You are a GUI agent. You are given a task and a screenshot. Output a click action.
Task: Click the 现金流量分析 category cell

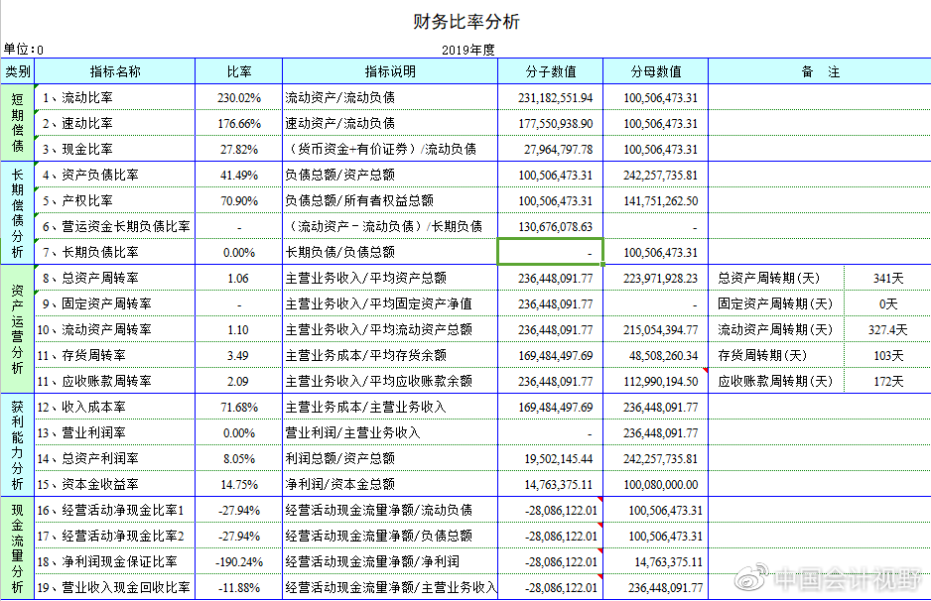pyautogui.click(x=17, y=548)
